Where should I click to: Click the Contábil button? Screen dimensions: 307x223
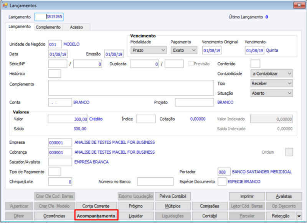click(x=210, y=216)
